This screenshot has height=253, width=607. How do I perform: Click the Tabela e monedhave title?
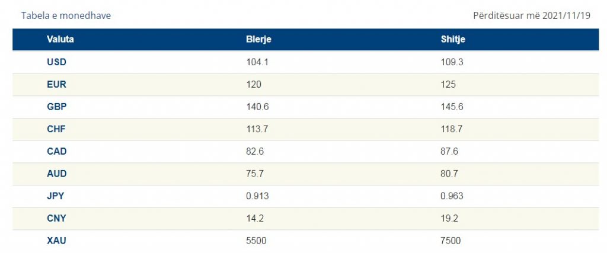tap(66, 15)
